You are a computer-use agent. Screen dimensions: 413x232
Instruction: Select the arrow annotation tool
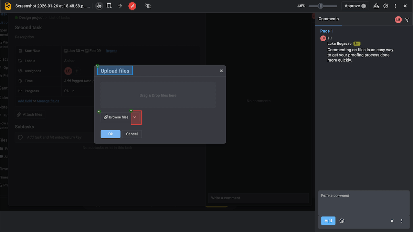tap(120, 6)
